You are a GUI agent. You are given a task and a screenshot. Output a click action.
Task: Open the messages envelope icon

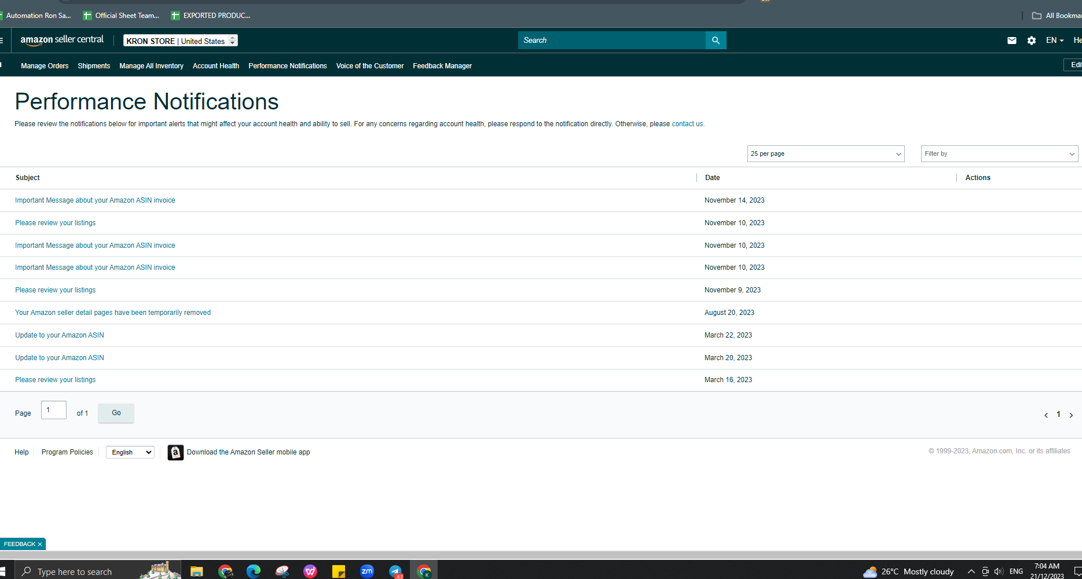point(1011,41)
